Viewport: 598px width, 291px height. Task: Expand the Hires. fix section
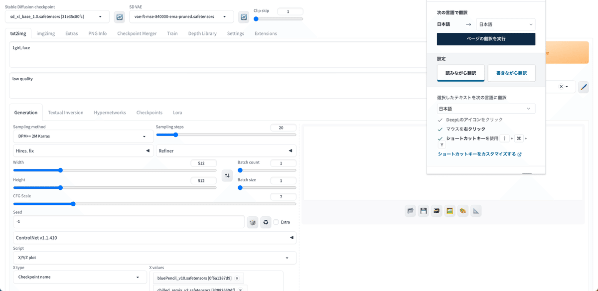click(83, 150)
